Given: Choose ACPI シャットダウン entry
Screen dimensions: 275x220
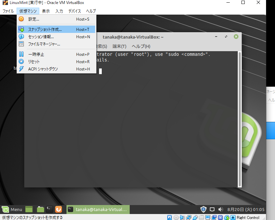Looking at the screenshot, I should click(56, 69).
